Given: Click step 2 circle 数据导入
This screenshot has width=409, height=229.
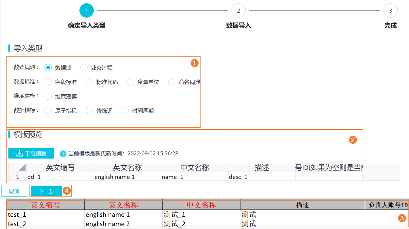Looking at the screenshot, I should (238, 10).
